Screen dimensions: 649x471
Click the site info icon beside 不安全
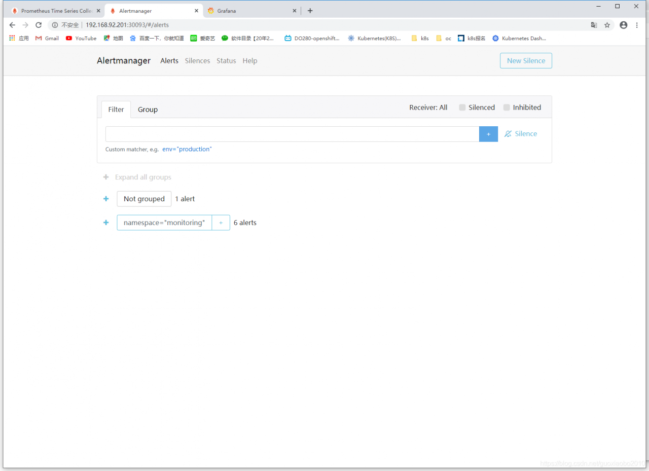55,25
